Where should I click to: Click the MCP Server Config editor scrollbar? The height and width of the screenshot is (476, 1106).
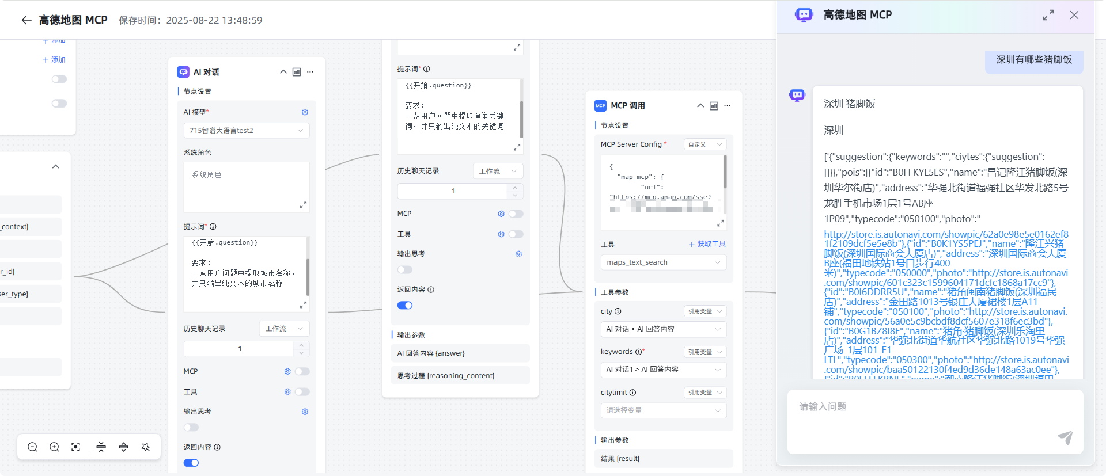725,172
